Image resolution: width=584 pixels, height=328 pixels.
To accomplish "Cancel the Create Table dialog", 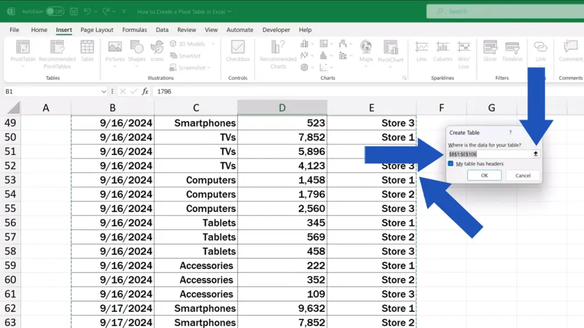I will click(523, 175).
